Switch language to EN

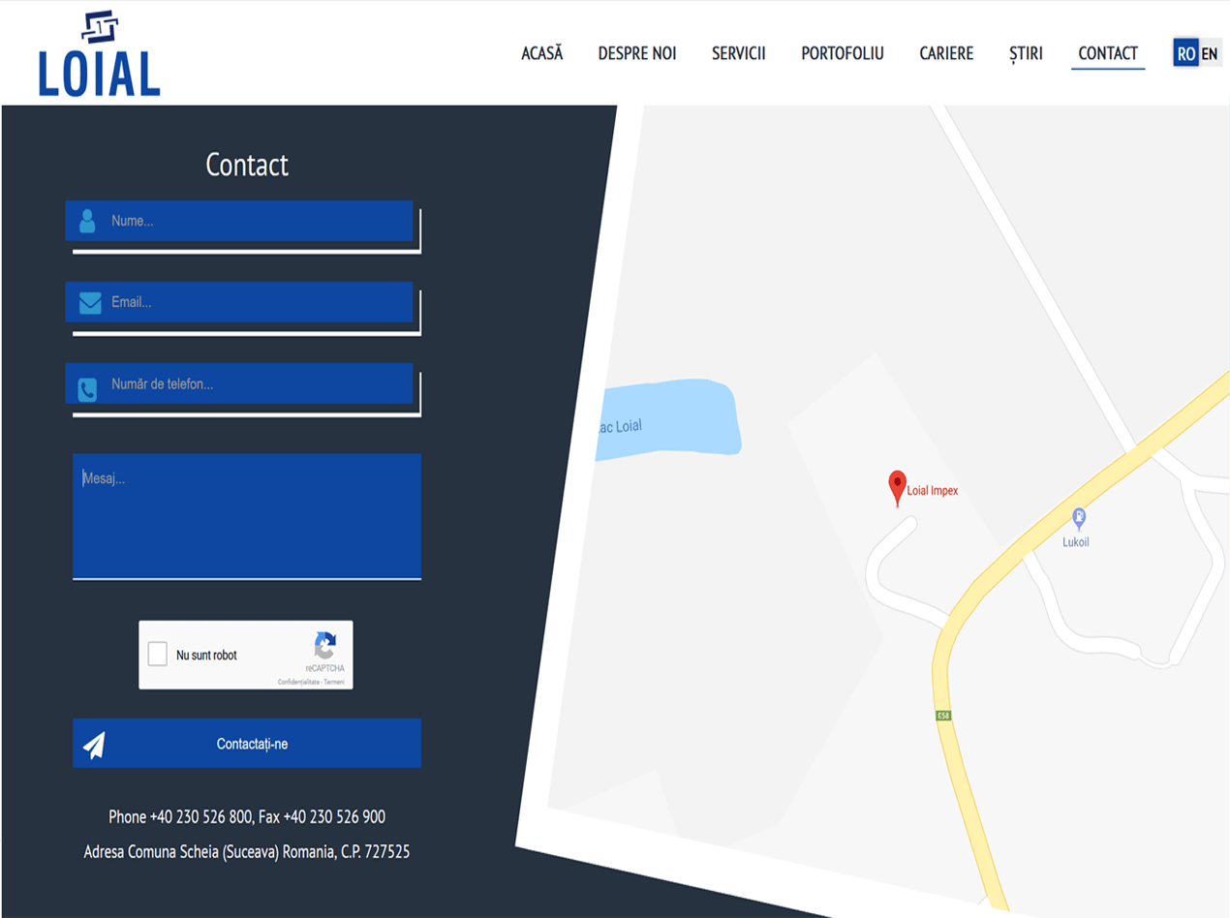click(x=1210, y=53)
